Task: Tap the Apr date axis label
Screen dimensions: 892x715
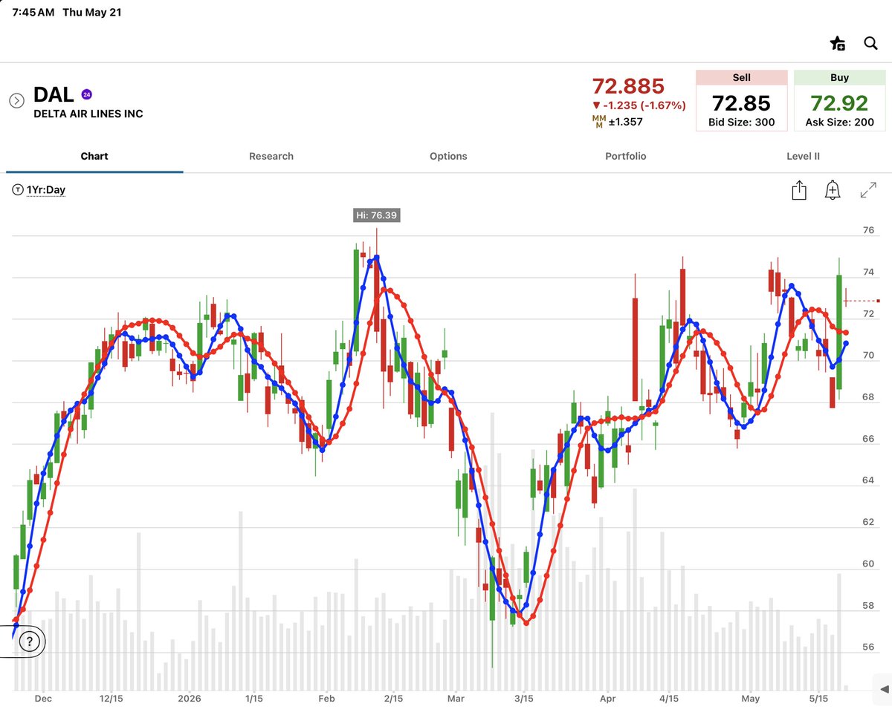Action: tap(608, 699)
